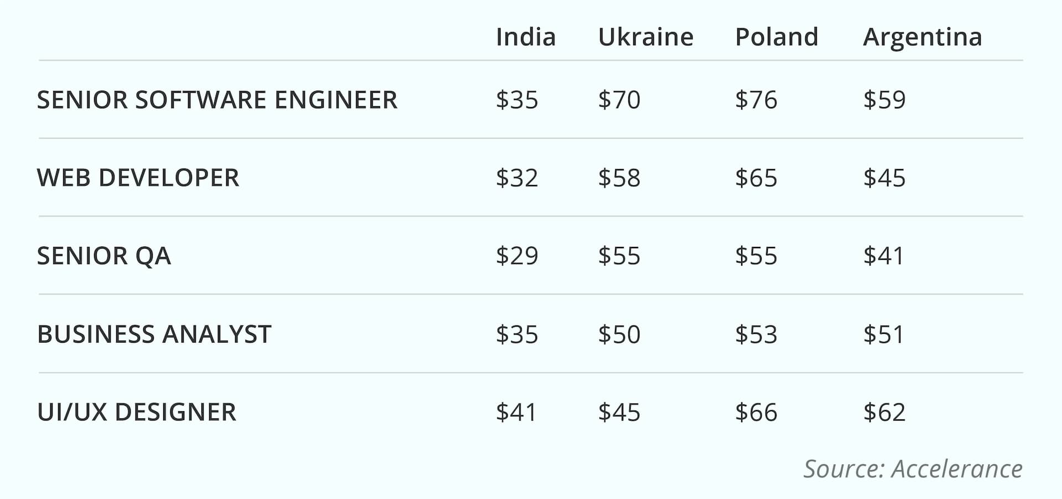Viewport: 1062px width, 499px height.
Task: Click the Poland column header
Action: (777, 37)
